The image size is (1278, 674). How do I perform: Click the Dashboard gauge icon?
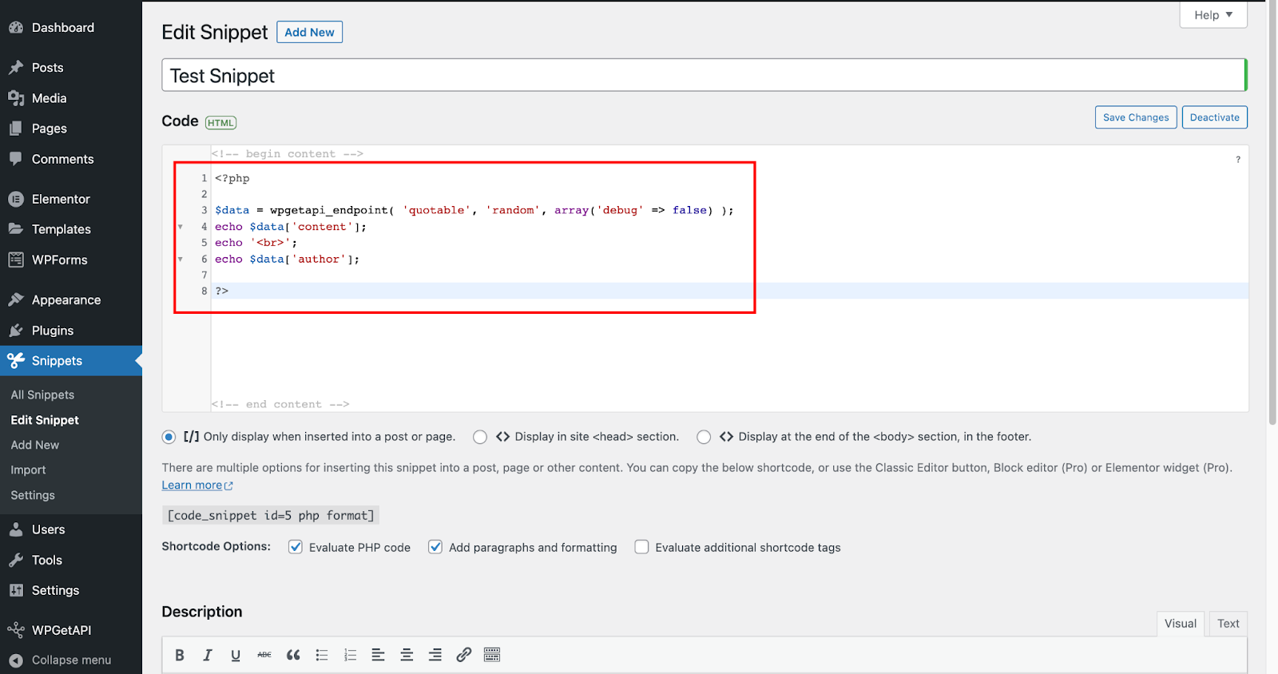click(x=16, y=28)
